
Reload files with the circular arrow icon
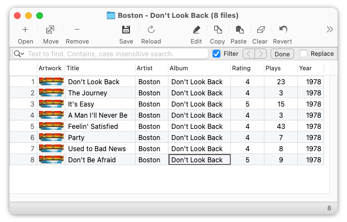(151, 30)
